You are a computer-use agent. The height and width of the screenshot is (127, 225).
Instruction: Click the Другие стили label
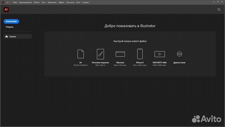(x=179, y=63)
